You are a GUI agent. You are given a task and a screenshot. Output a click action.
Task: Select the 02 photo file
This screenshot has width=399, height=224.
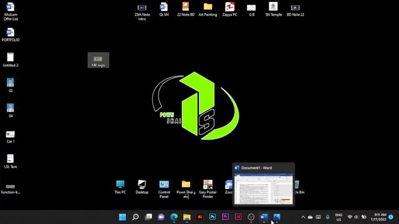click(11, 85)
